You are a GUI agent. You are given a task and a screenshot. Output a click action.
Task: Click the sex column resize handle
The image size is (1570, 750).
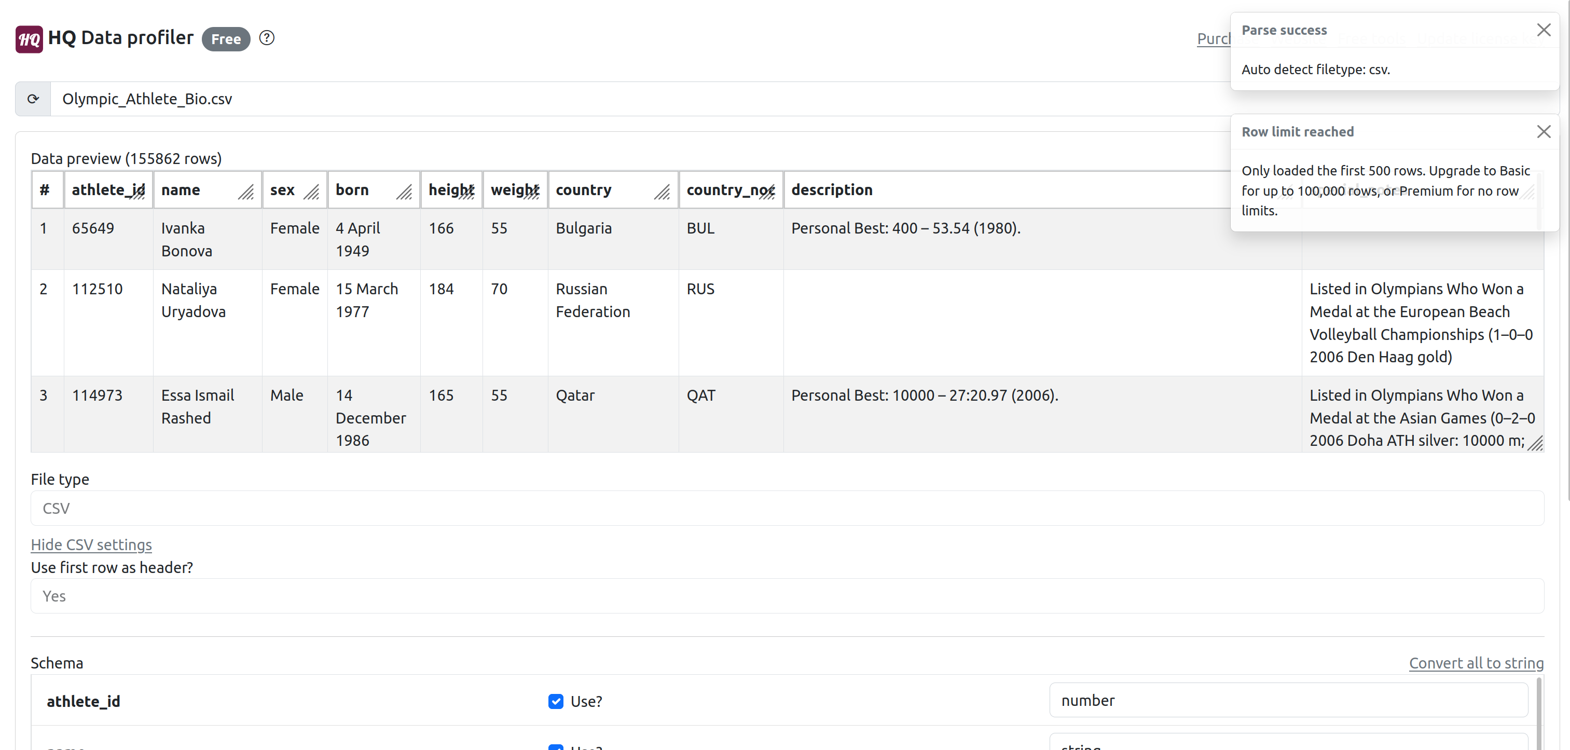(x=311, y=193)
